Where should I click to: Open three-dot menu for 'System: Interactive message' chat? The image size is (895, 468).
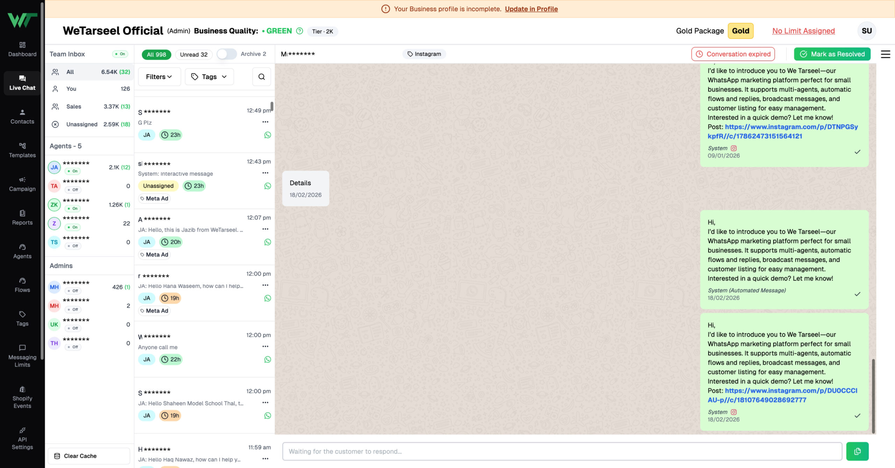coord(265,173)
